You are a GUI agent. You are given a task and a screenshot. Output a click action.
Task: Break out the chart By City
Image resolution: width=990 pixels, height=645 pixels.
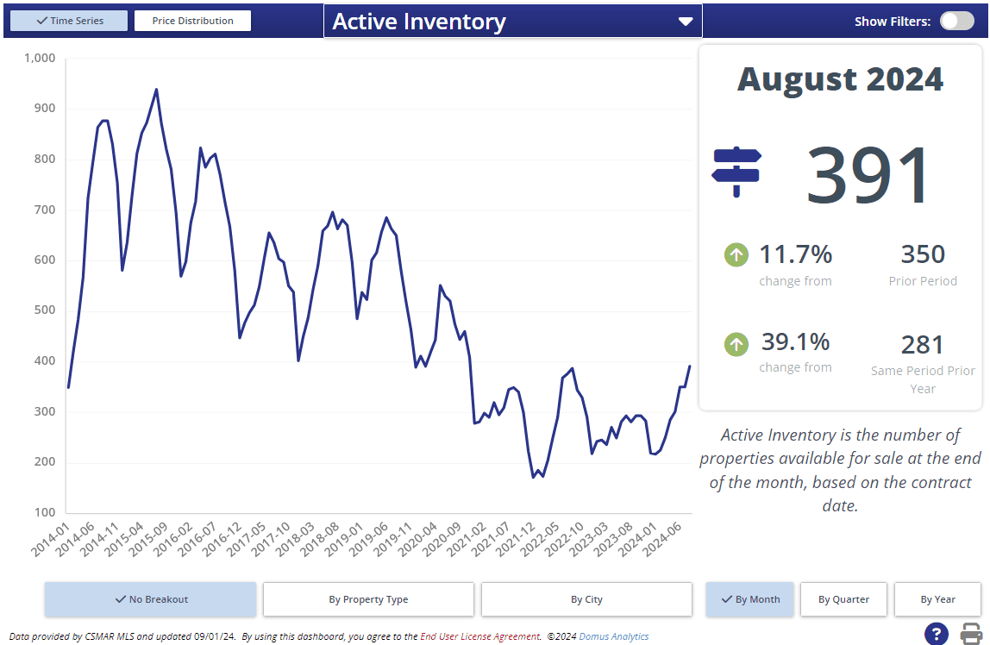coord(586,599)
